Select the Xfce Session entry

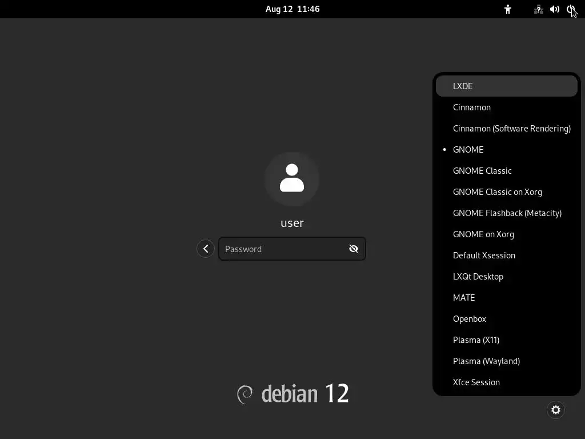pos(506,382)
